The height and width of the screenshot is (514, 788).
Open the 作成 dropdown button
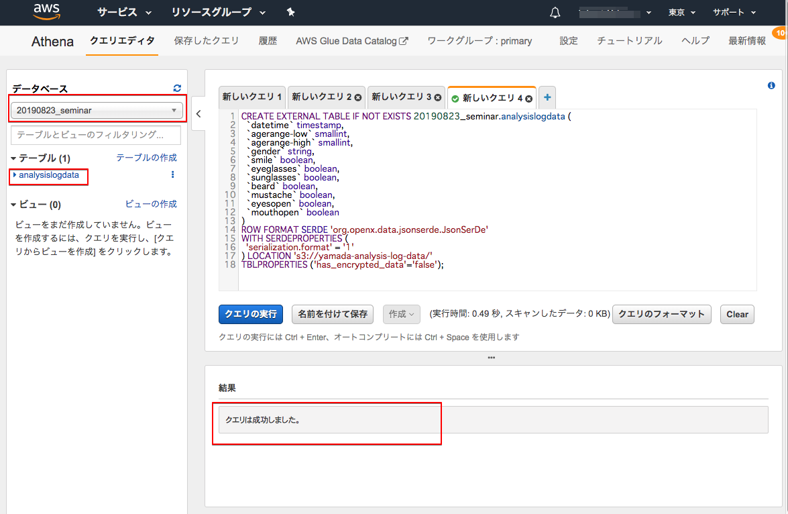click(401, 314)
